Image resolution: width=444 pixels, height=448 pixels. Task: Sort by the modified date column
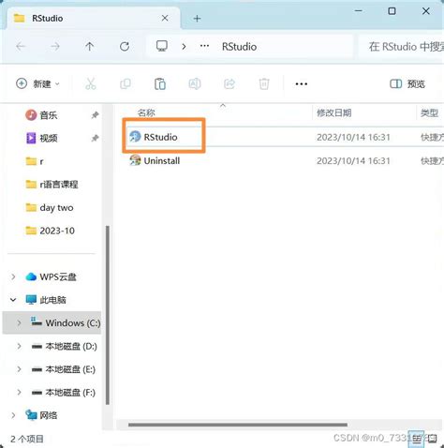333,112
